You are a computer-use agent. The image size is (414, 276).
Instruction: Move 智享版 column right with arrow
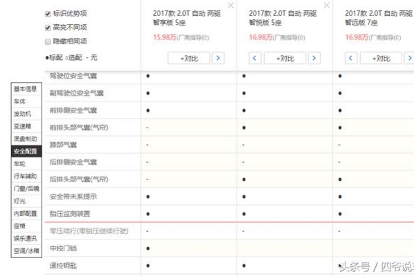218,58
